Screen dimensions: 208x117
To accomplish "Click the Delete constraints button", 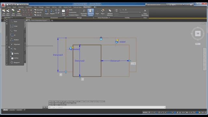I will coord(70,10).
